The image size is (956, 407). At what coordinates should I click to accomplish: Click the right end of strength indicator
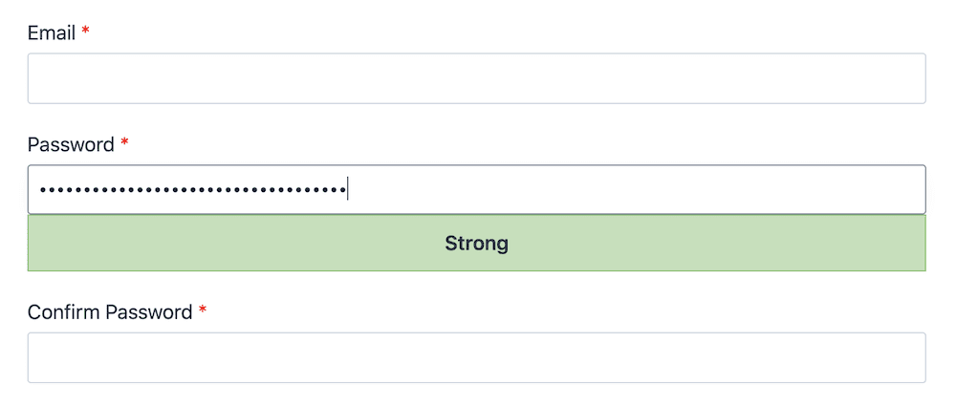[918, 243]
